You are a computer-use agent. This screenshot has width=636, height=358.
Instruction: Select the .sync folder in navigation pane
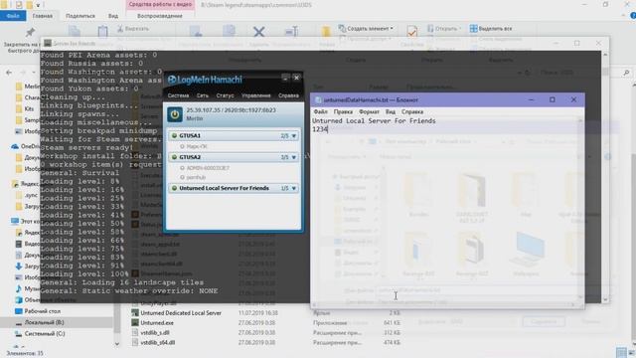point(27,195)
